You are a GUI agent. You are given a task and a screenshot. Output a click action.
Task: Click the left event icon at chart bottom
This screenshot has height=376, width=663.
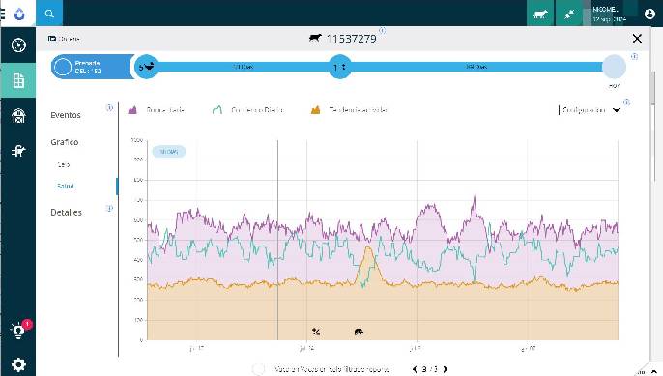click(316, 332)
